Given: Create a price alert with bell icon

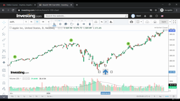Looking at the screenshot, I should point(111,22).
